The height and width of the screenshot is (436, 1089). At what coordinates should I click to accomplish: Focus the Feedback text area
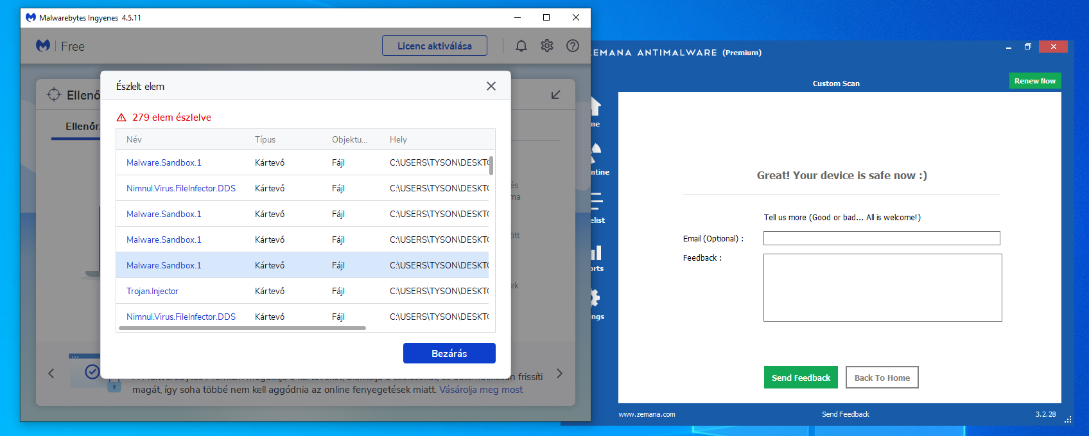click(882, 288)
